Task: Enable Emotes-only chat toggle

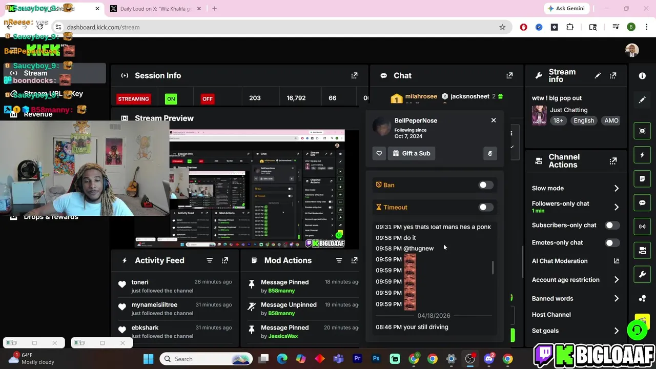Action: click(x=612, y=243)
